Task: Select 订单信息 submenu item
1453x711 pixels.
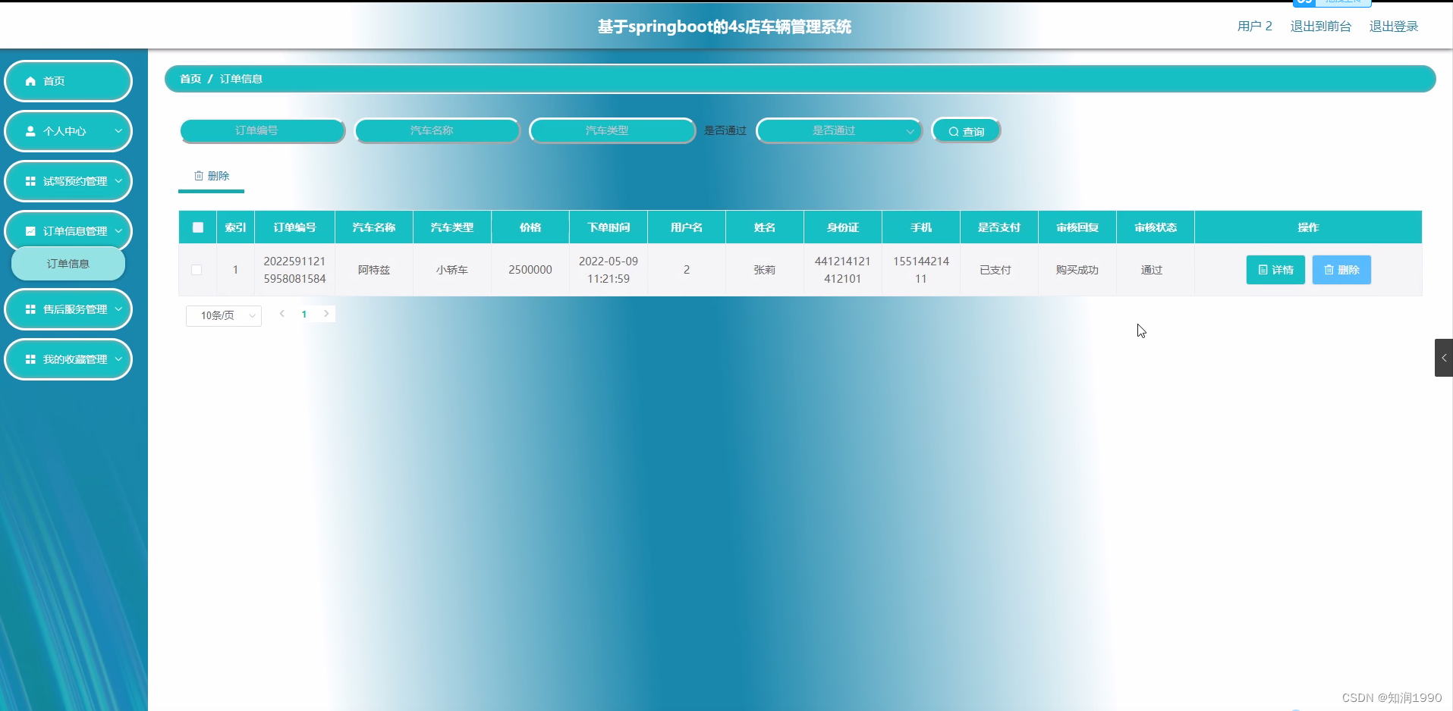Action: [x=68, y=263]
